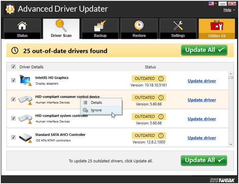
Task: Switch to the Driver Scan tab
Action: [61, 29]
